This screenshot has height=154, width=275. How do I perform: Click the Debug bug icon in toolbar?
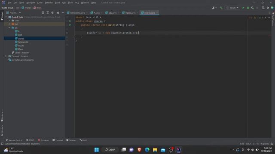coord(248,8)
